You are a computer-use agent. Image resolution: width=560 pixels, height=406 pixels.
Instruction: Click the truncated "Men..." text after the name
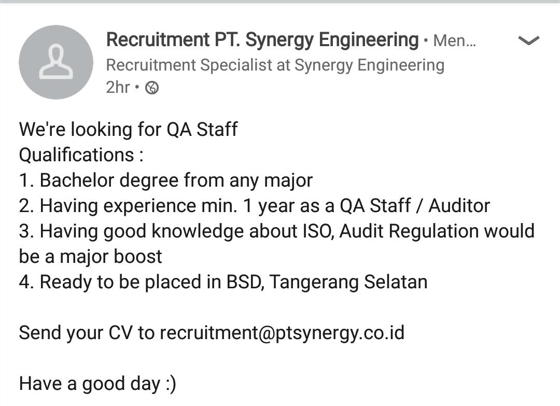pos(454,40)
